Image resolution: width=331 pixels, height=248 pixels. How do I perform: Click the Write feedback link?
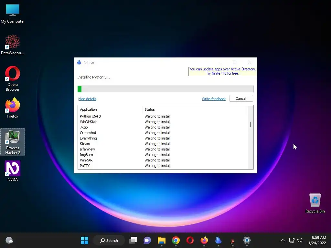[x=214, y=99]
